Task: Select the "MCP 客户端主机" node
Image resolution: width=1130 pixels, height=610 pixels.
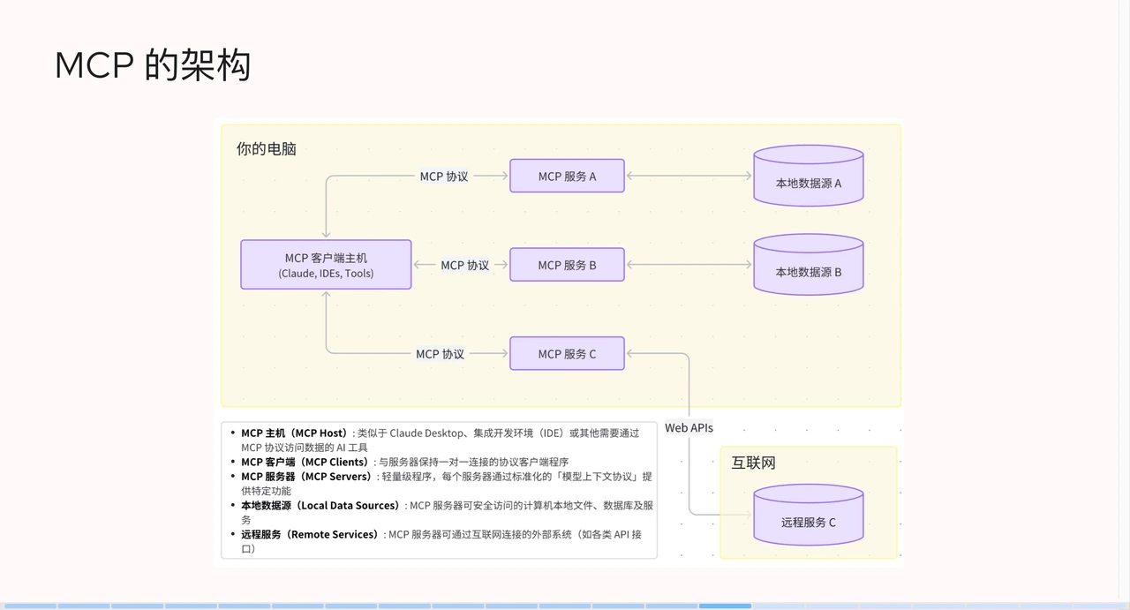Action: 326,265
